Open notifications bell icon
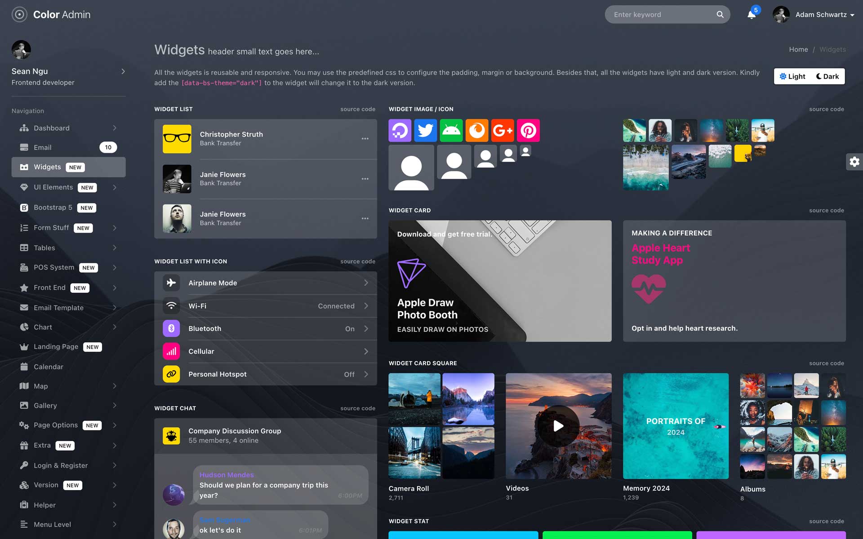Screen dimensions: 863x539 pyautogui.click(x=751, y=15)
